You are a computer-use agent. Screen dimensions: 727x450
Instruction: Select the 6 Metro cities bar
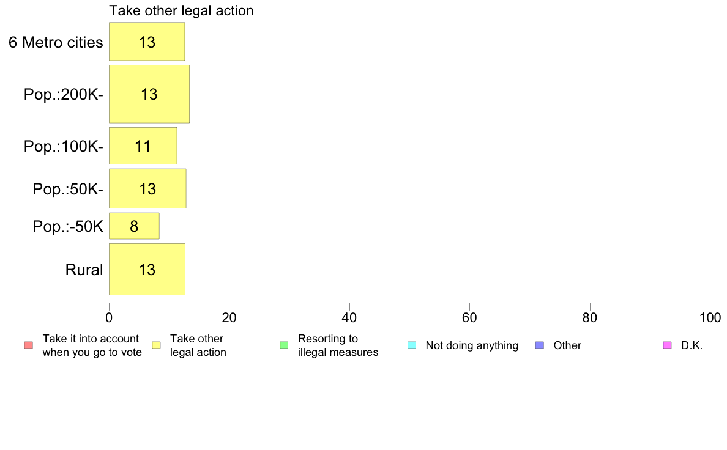(147, 42)
